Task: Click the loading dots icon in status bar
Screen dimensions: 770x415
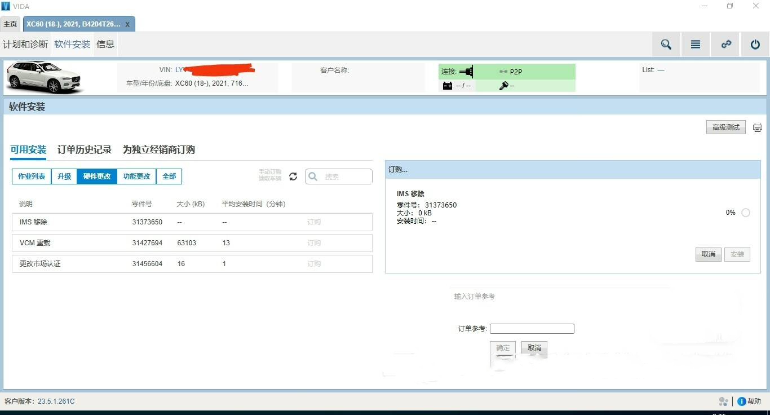Action: point(724,401)
